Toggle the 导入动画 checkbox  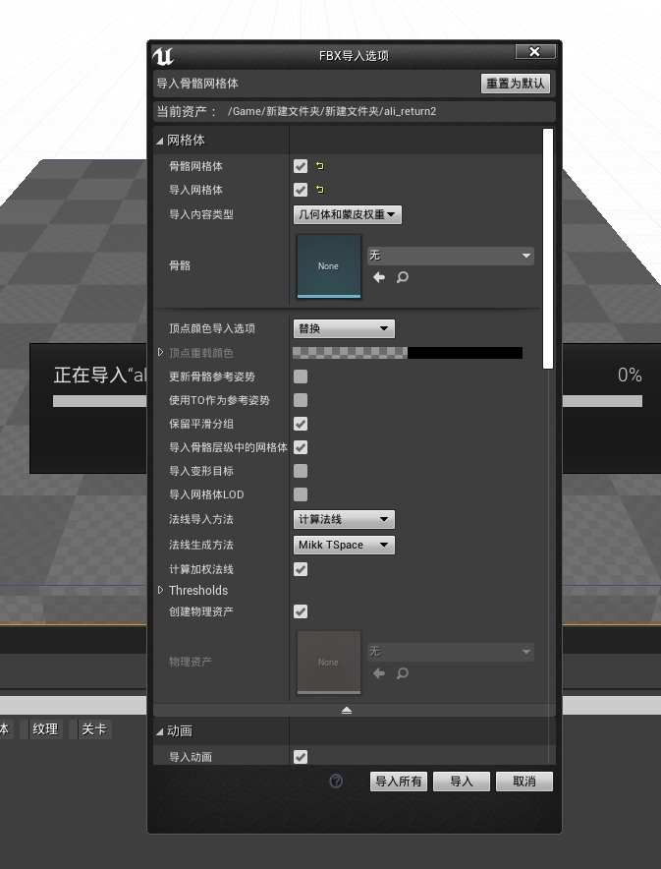point(301,757)
